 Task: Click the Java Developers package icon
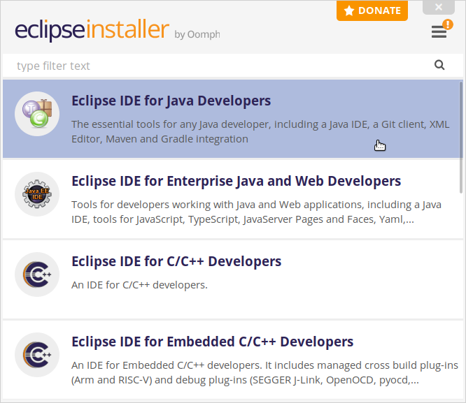pos(36,114)
